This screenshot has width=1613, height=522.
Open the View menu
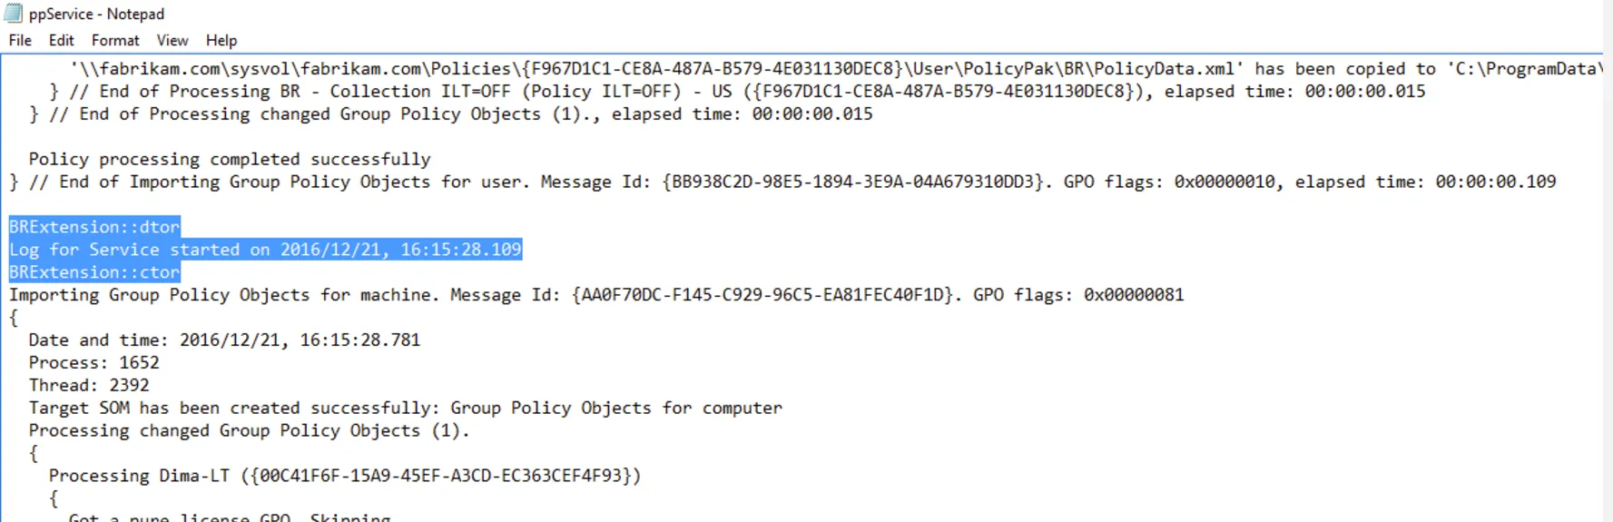coord(172,41)
